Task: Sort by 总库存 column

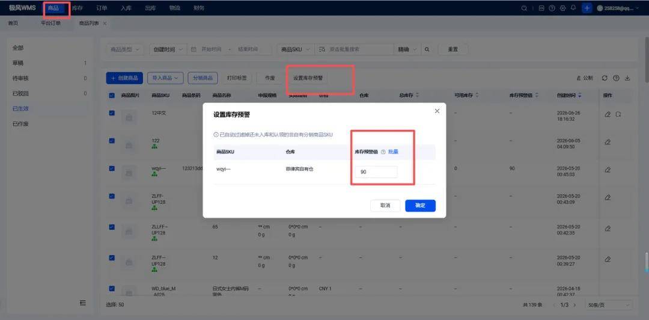Action: [x=417, y=95]
